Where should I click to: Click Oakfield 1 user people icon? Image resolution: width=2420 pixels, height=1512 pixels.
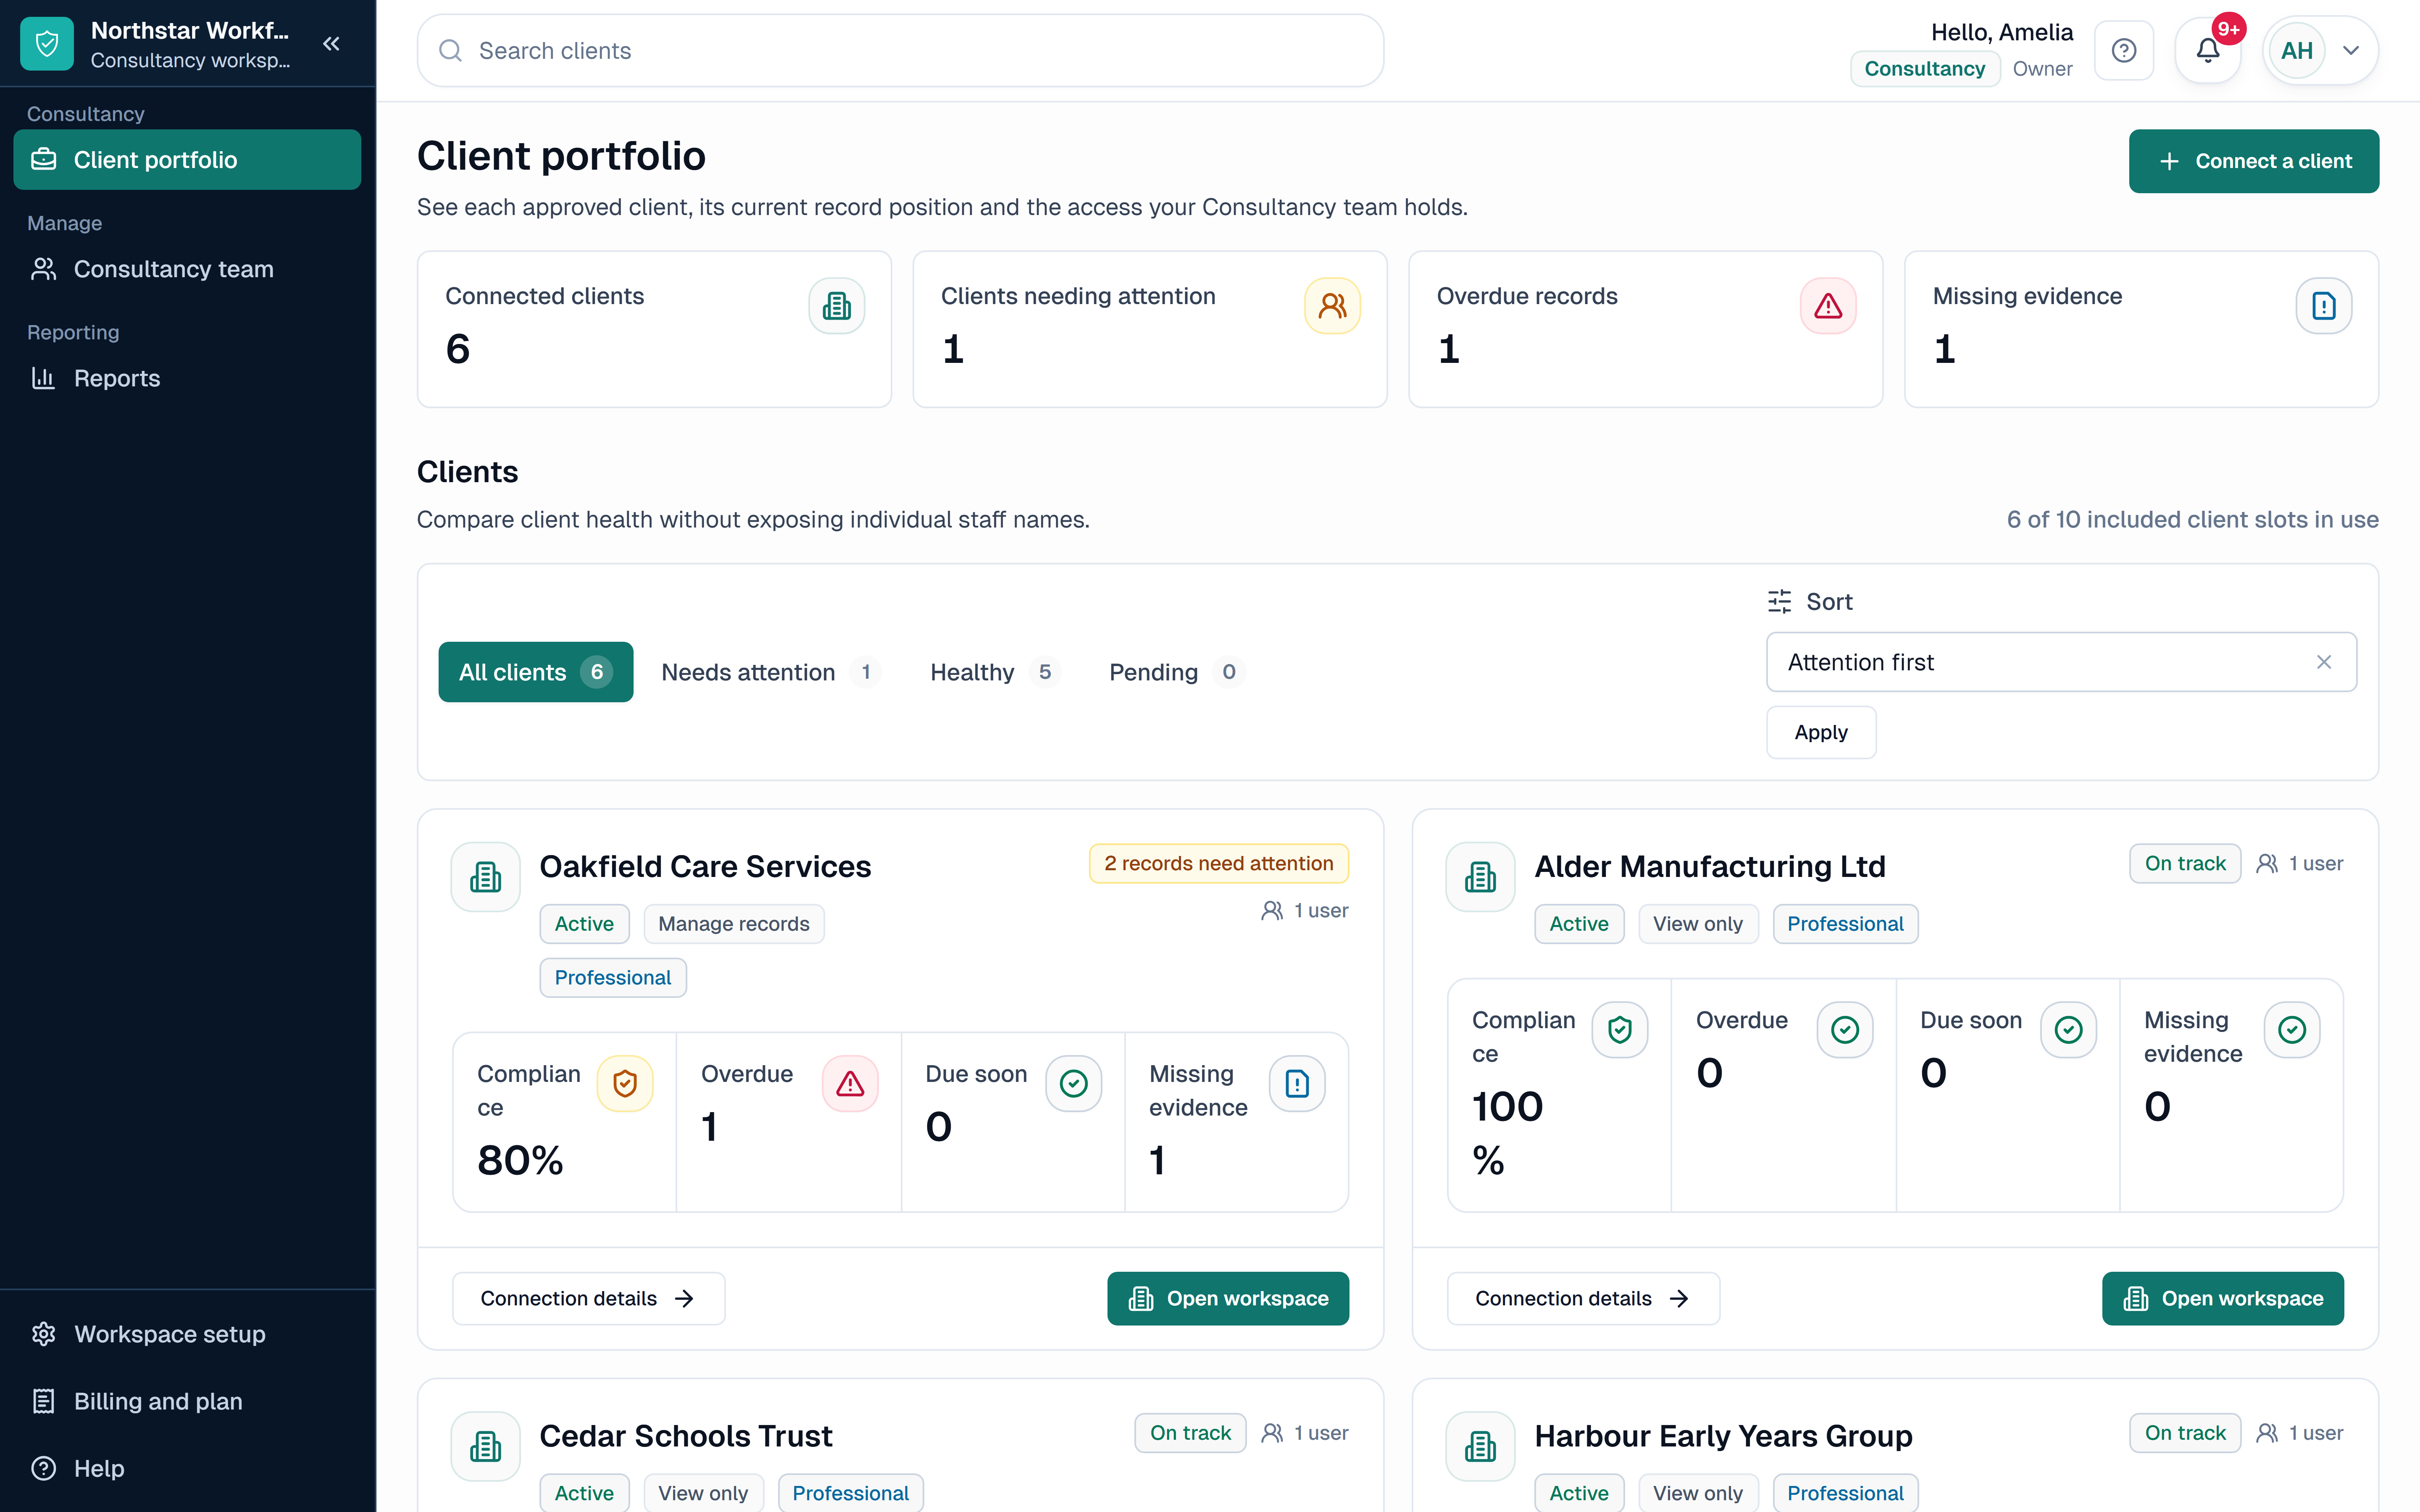(1272, 910)
